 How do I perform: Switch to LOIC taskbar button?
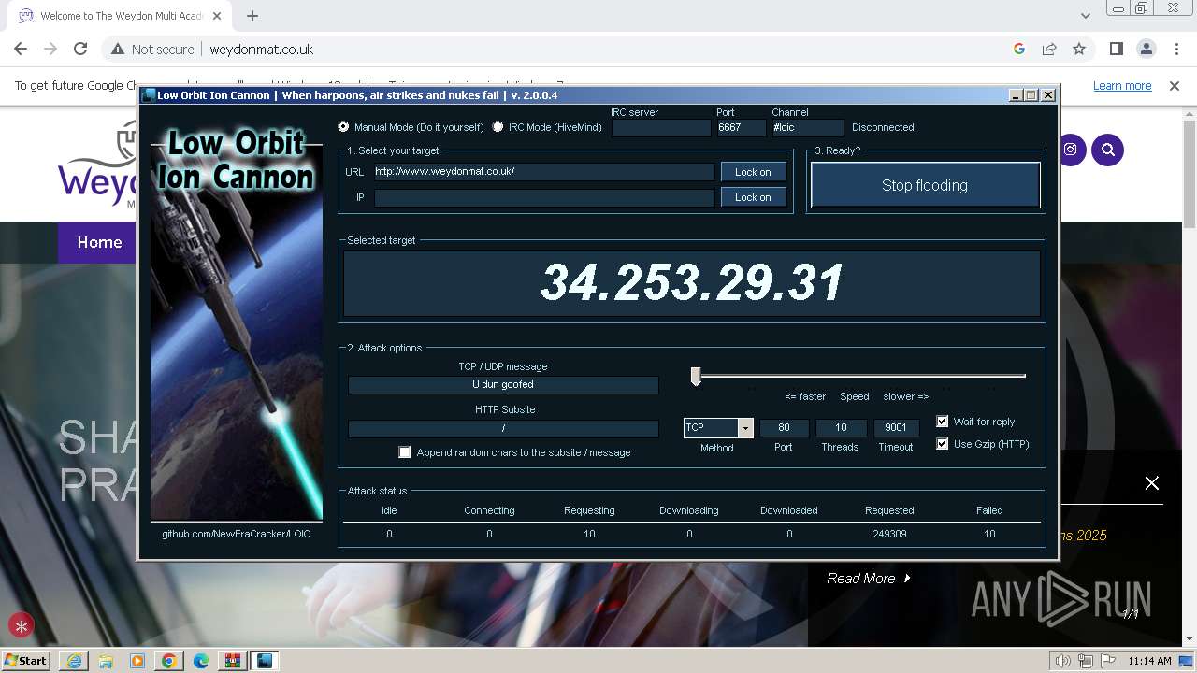[x=265, y=661]
